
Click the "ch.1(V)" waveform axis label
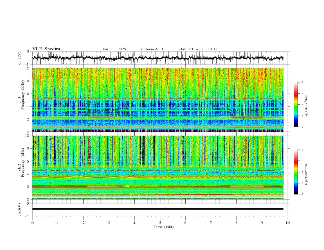pos(20,58)
